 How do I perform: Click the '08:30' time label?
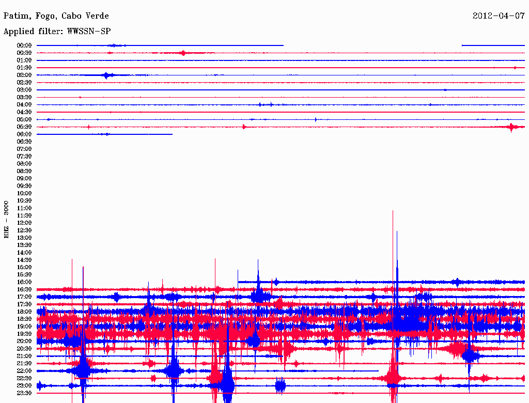(x=24, y=171)
